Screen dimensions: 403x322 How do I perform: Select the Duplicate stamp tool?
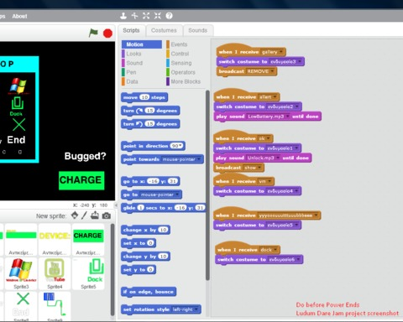pyautogui.click(x=123, y=16)
